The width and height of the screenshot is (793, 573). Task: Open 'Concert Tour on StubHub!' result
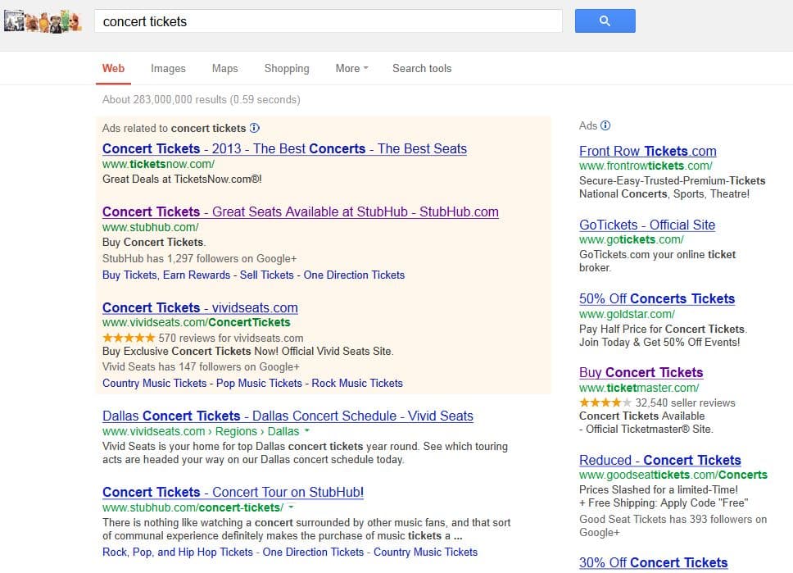click(x=233, y=492)
